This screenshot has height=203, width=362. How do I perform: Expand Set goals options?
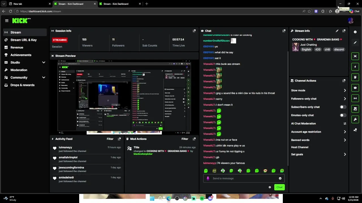[345, 154]
